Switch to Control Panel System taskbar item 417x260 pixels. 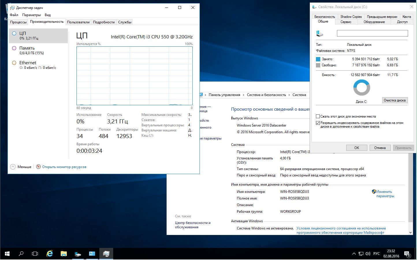(92, 254)
